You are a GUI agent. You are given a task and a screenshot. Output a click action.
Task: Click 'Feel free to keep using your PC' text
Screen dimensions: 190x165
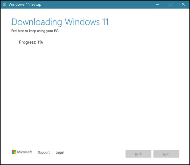click(35, 31)
